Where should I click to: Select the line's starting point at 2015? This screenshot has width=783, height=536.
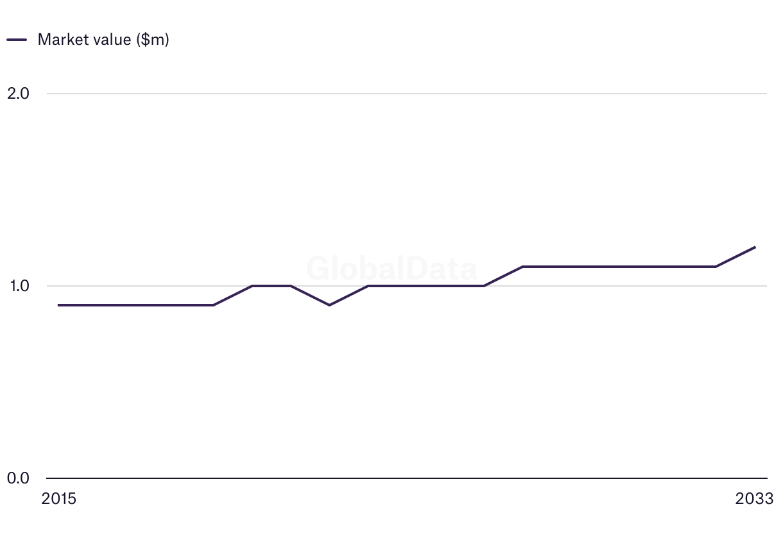pyautogui.click(x=59, y=305)
